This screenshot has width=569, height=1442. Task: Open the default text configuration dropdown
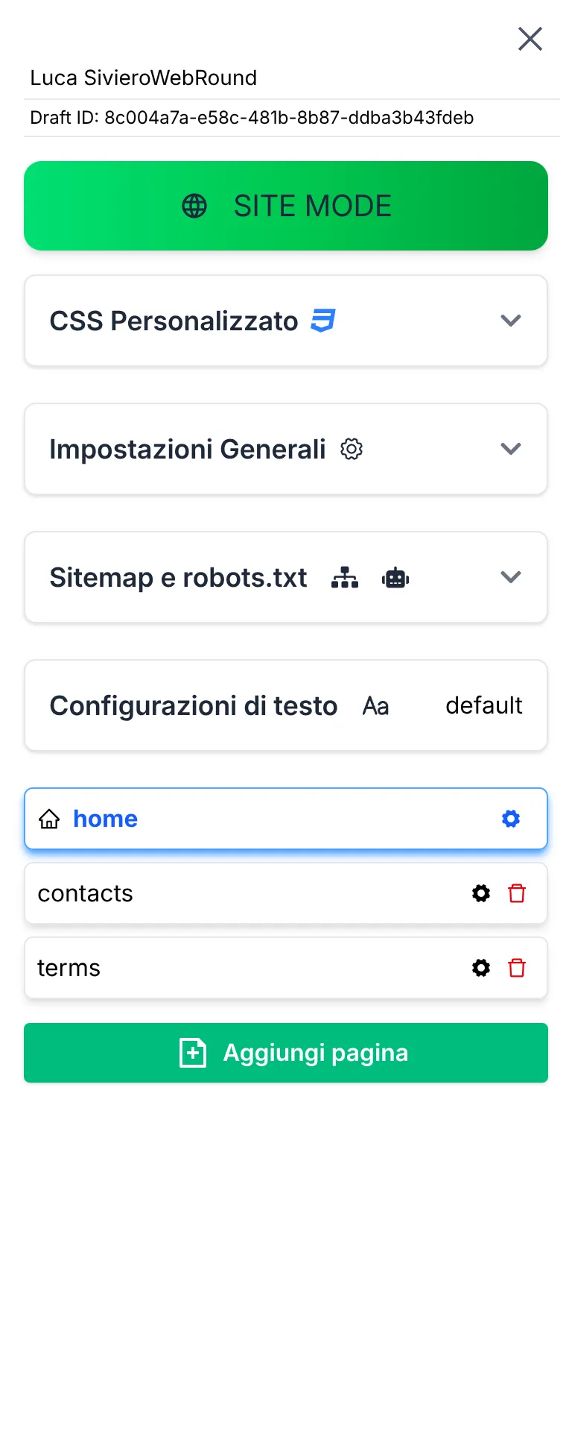[484, 705]
